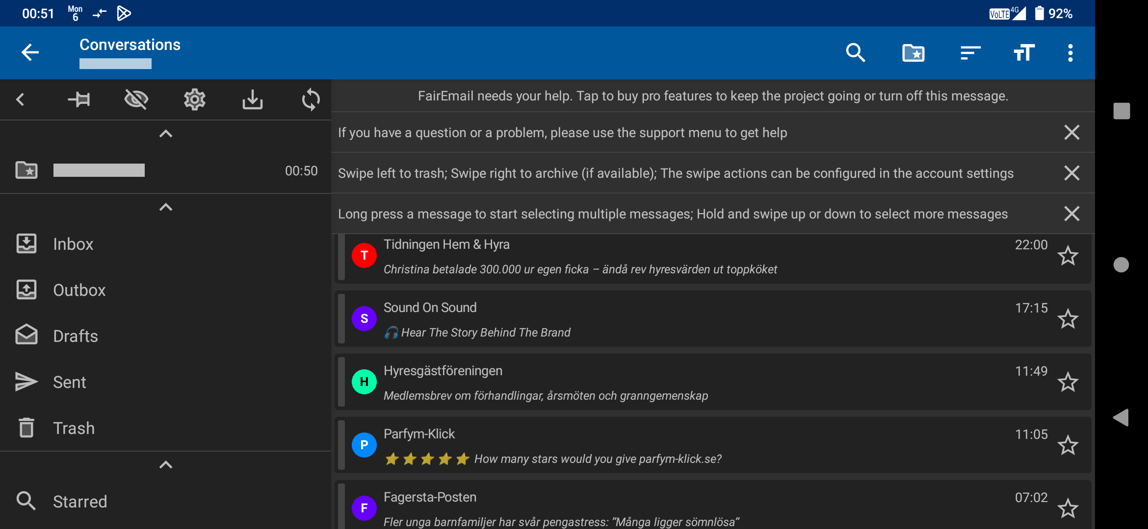Open the sort order menu icon
The image size is (1148, 529).
tap(970, 52)
